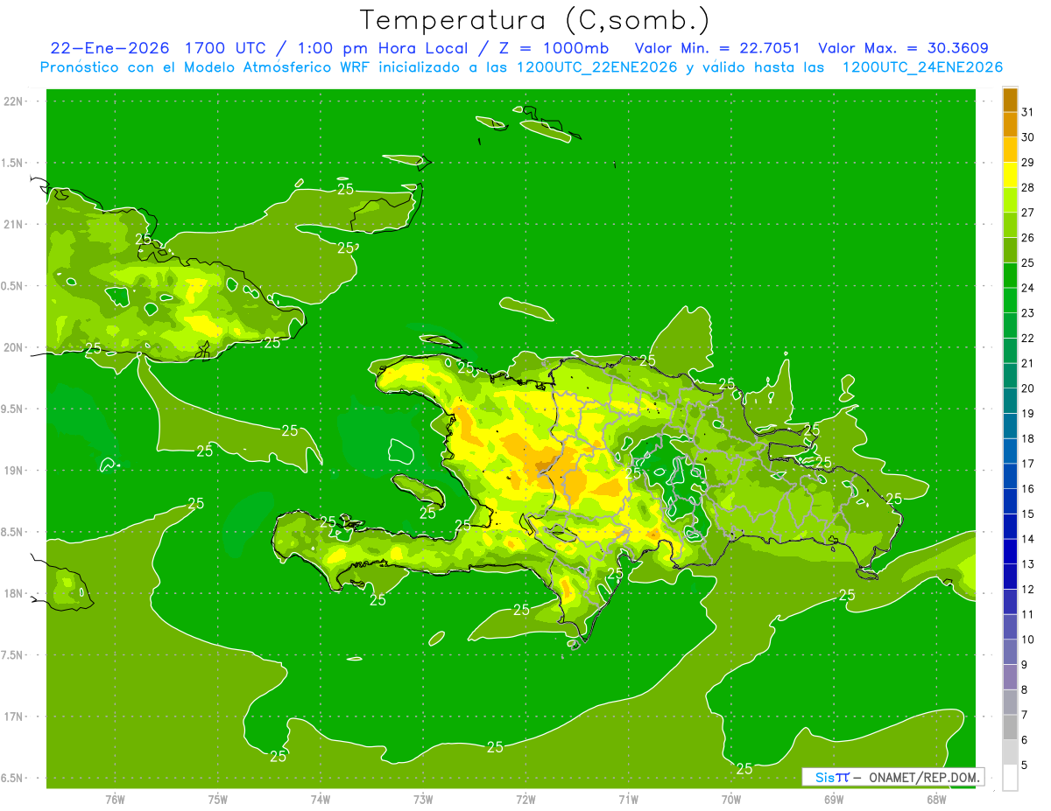Click the "17N" latitude axis label
Image resolution: width=1051 pixels, height=811 pixels.
click(x=13, y=717)
